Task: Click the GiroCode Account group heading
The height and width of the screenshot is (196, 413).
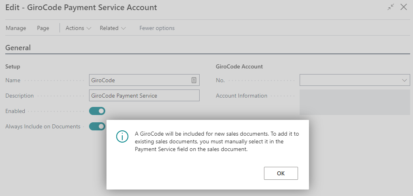Action: [x=239, y=66]
